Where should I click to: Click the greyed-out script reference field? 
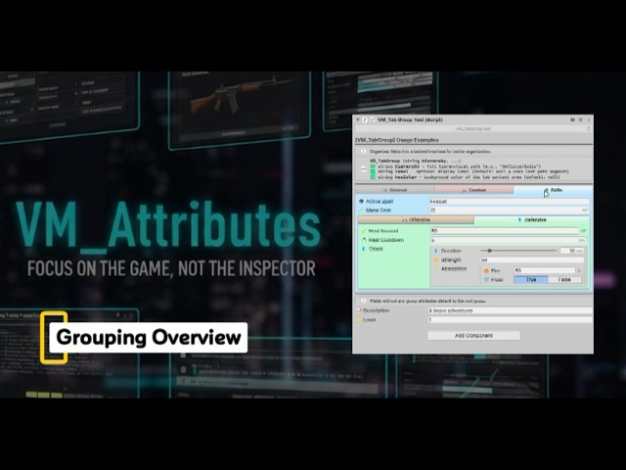pos(472,128)
